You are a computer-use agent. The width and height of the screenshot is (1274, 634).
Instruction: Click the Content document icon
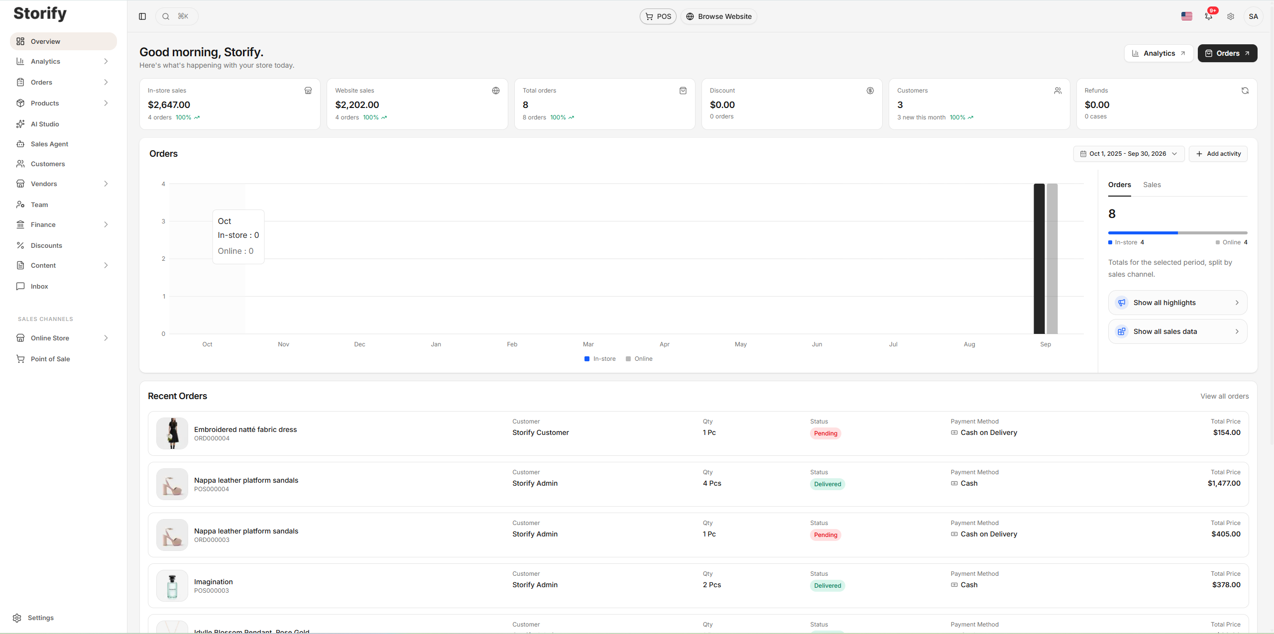(20, 265)
